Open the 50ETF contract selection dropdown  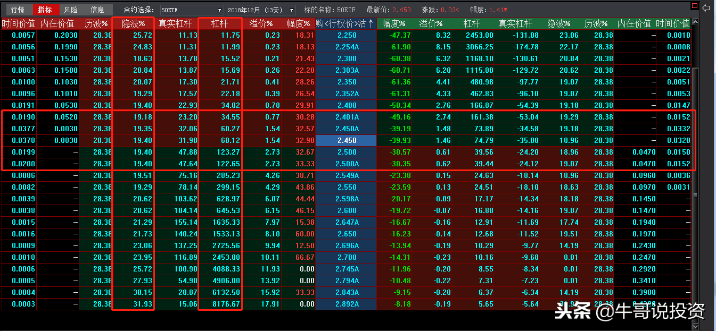click(x=192, y=10)
